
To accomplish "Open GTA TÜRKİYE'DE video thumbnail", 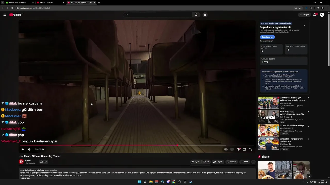I will point(268,116).
